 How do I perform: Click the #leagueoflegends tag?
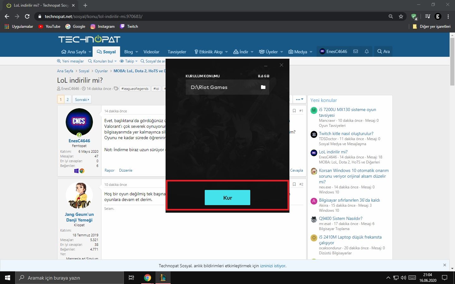click(135, 89)
